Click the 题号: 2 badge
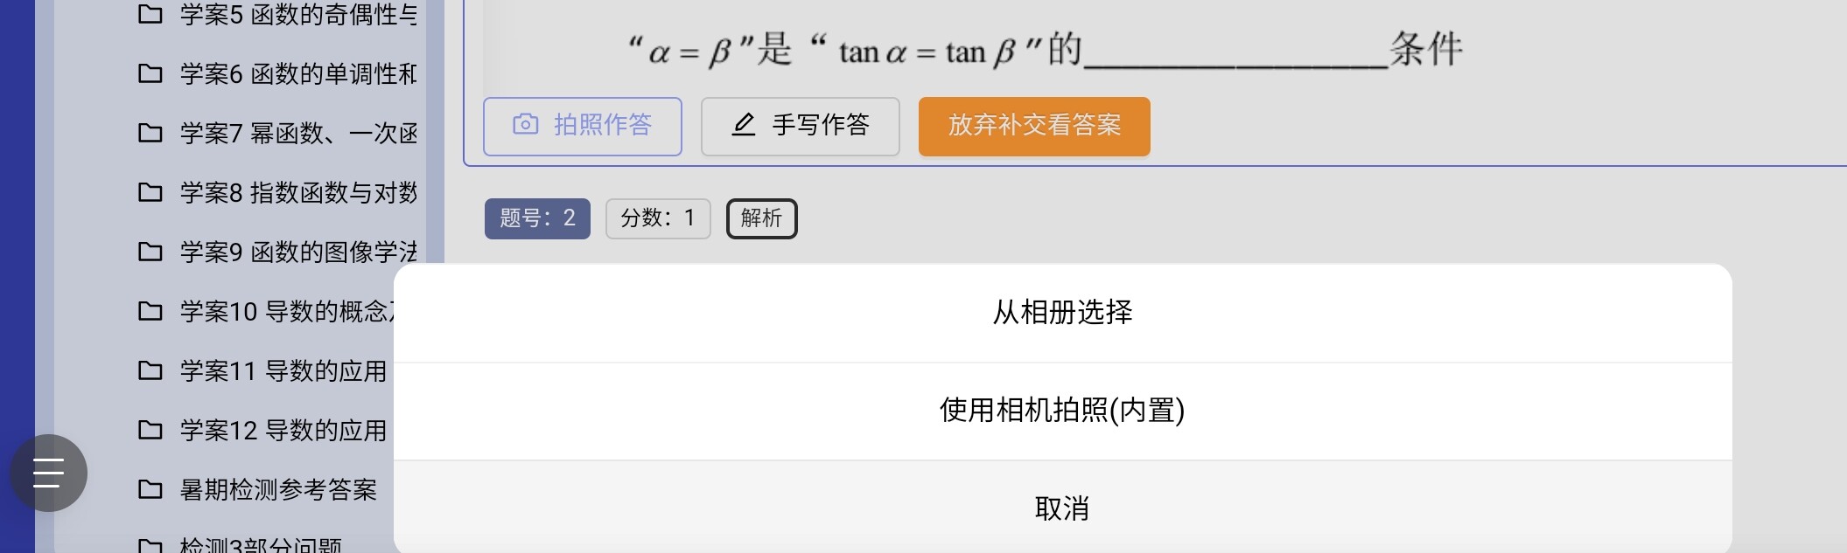Screen dimensions: 1847x553 537,218
